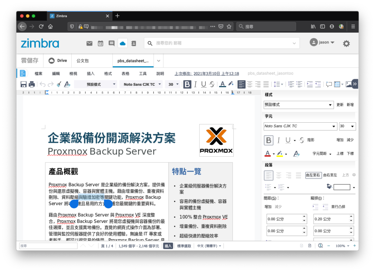Click the insert comment icon in toolbar
This screenshot has width=375, height=272.
[x=329, y=84]
